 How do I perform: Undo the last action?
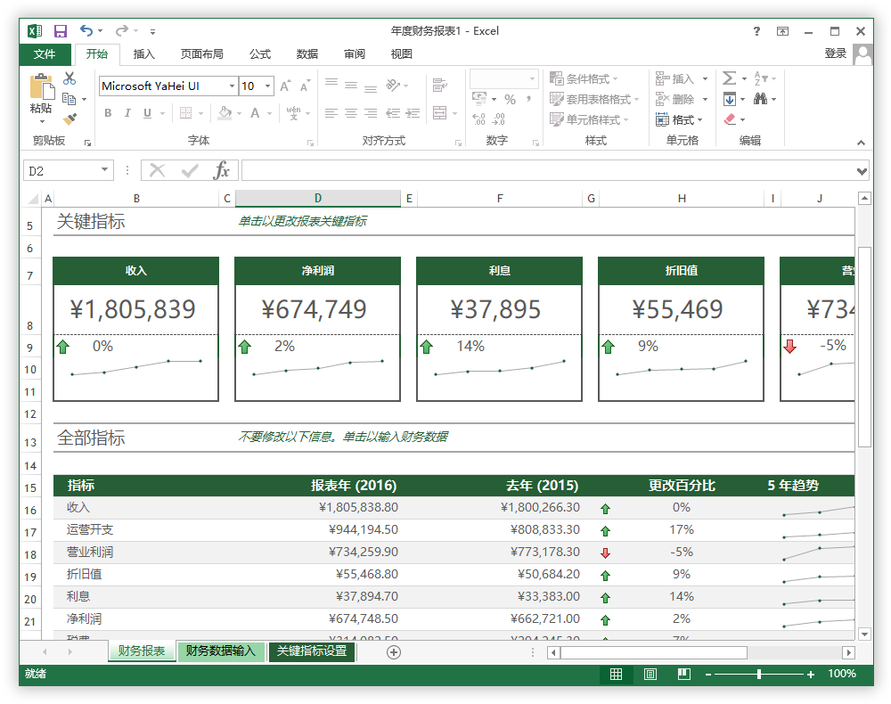pos(86,30)
